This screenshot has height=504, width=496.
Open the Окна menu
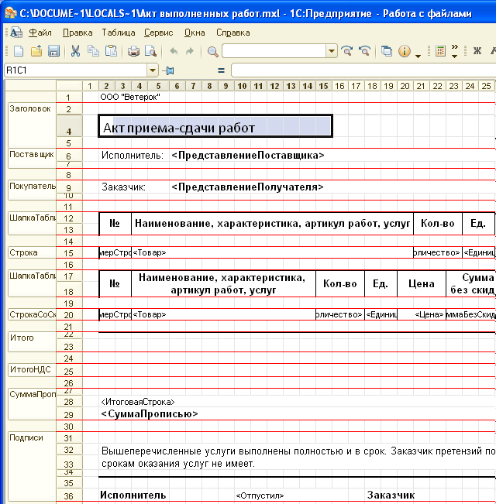pos(195,33)
